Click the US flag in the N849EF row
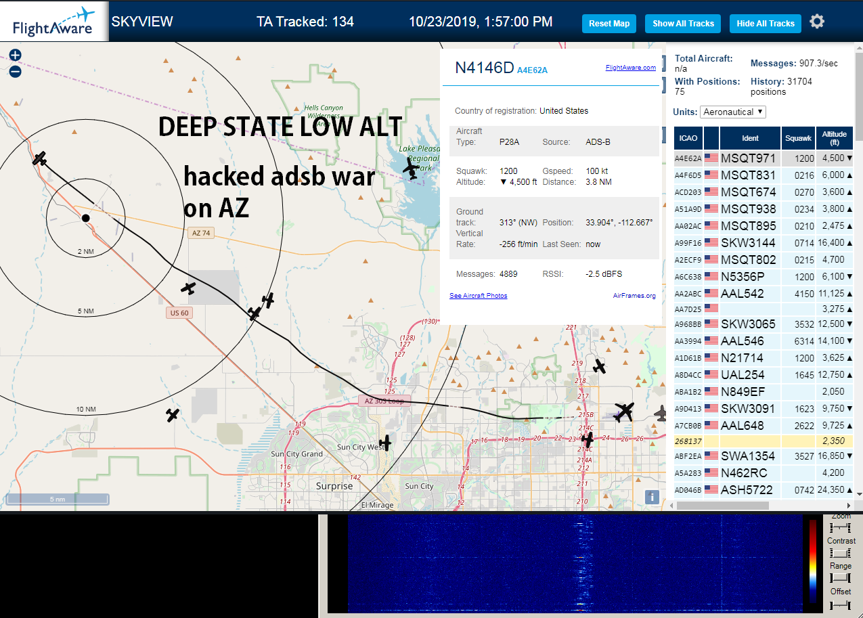This screenshot has width=863, height=618. click(x=711, y=391)
